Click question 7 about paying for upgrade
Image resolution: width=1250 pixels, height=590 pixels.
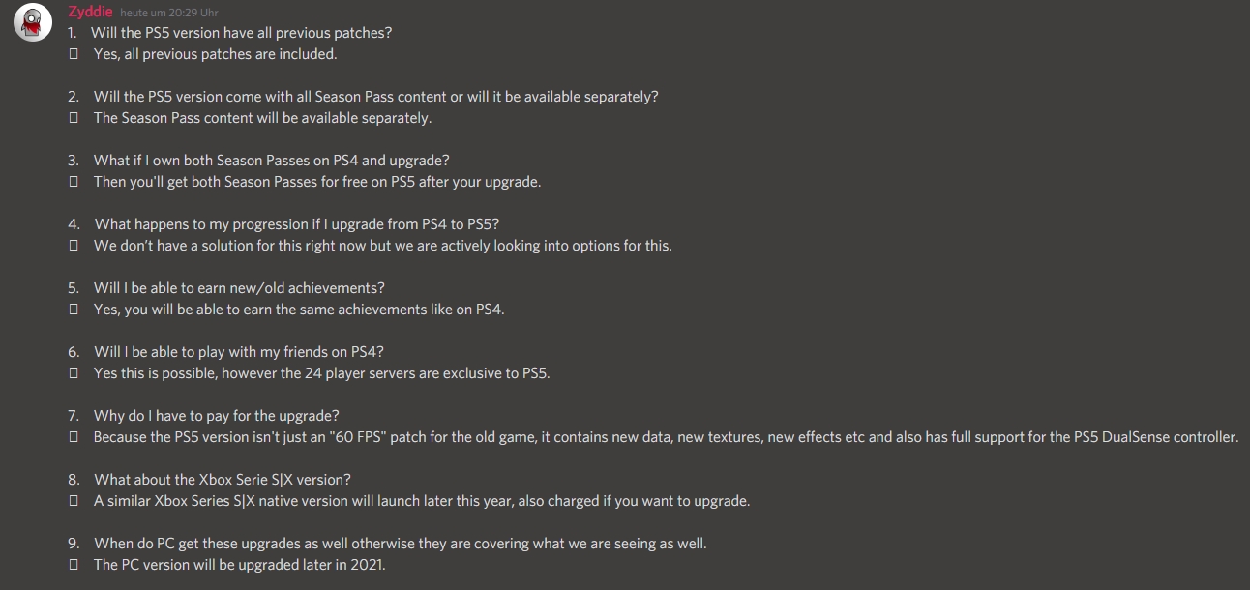[x=216, y=416]
